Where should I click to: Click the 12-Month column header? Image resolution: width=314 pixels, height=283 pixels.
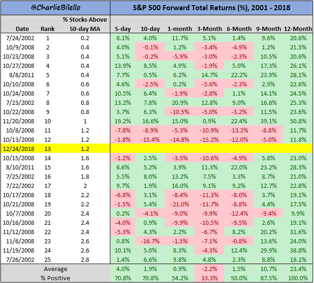(298, 29)
